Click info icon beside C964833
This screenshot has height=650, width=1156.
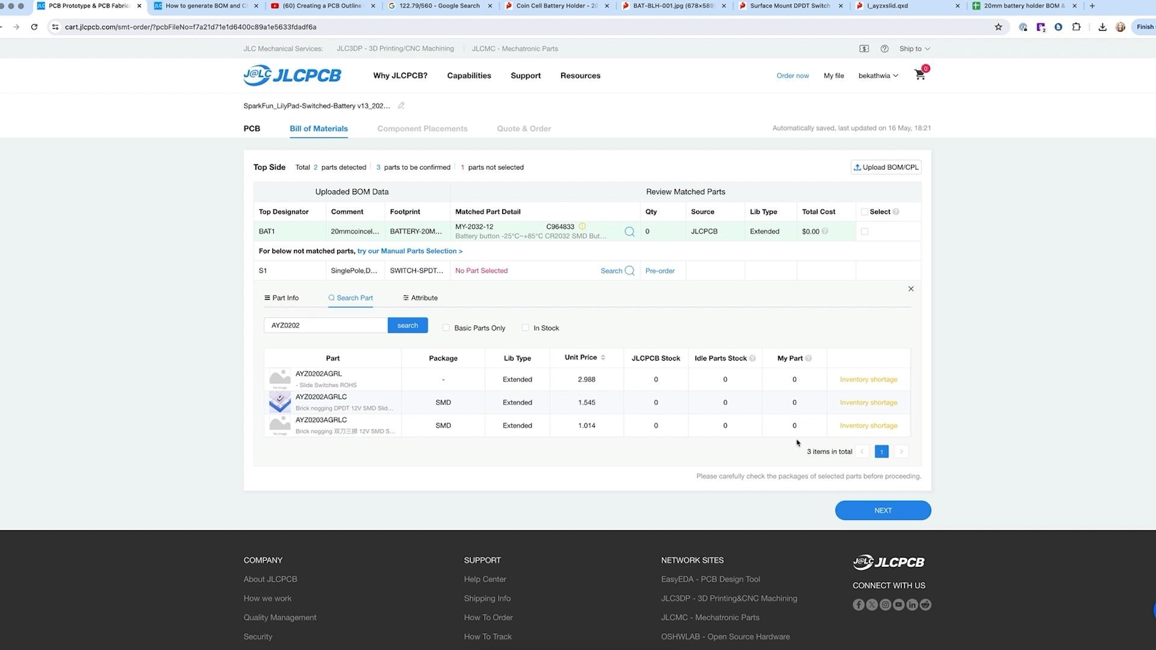582,226
